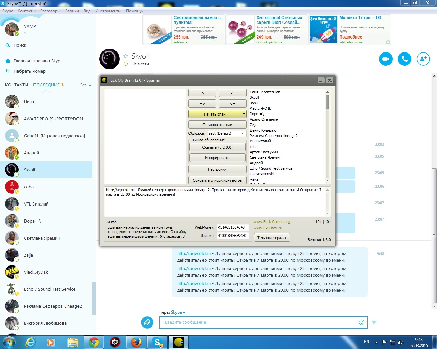Open dropdown arrow beside Начать спам
Viewport: 437px width, 349px height.
[x=244, y=114]
